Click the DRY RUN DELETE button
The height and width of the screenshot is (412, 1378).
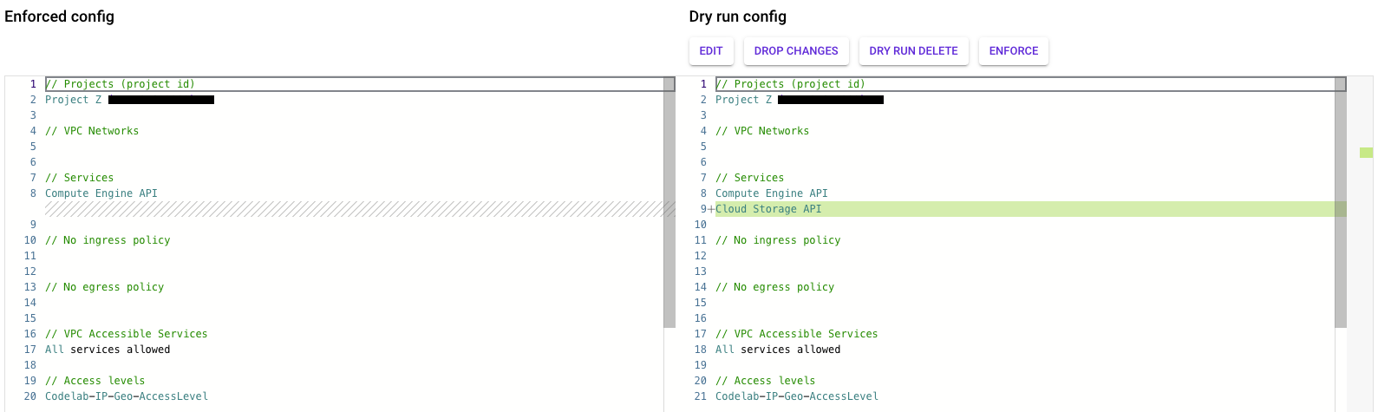913,51
